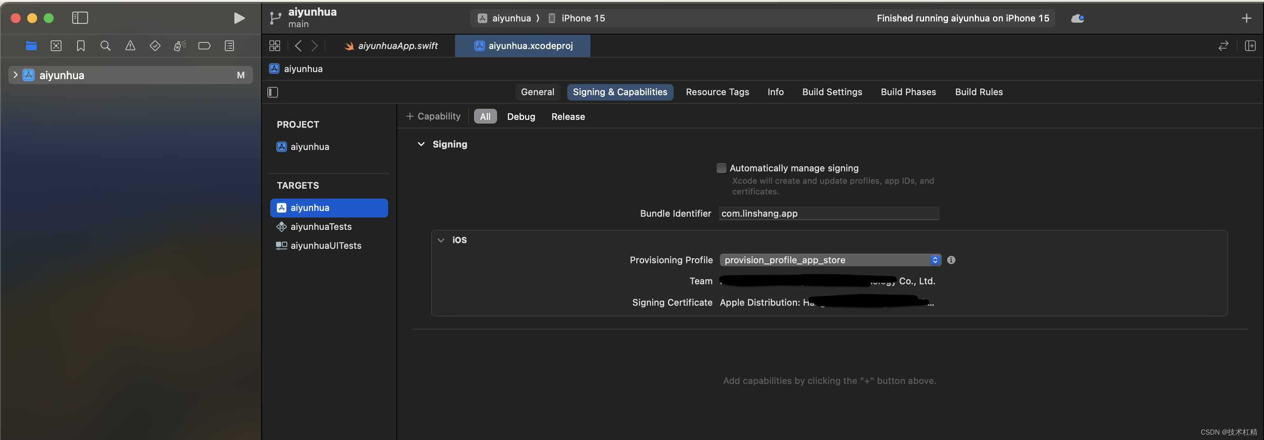Screen dimensions: 1264x440
Task: Click provisioning profile info icon
Action: [951, 260]
